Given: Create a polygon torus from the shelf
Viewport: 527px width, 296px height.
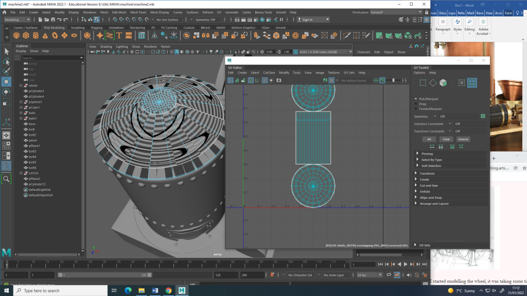Looking at the screenshot, I should (x=55, y=35).
